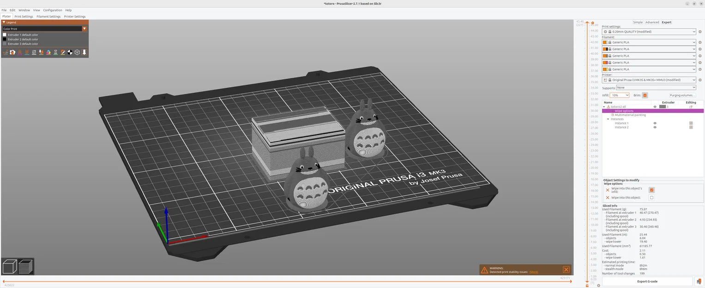Screen dimensions: 705x288
Task: Collapse the Instances tree node
Action: click(x=608, y=119)
